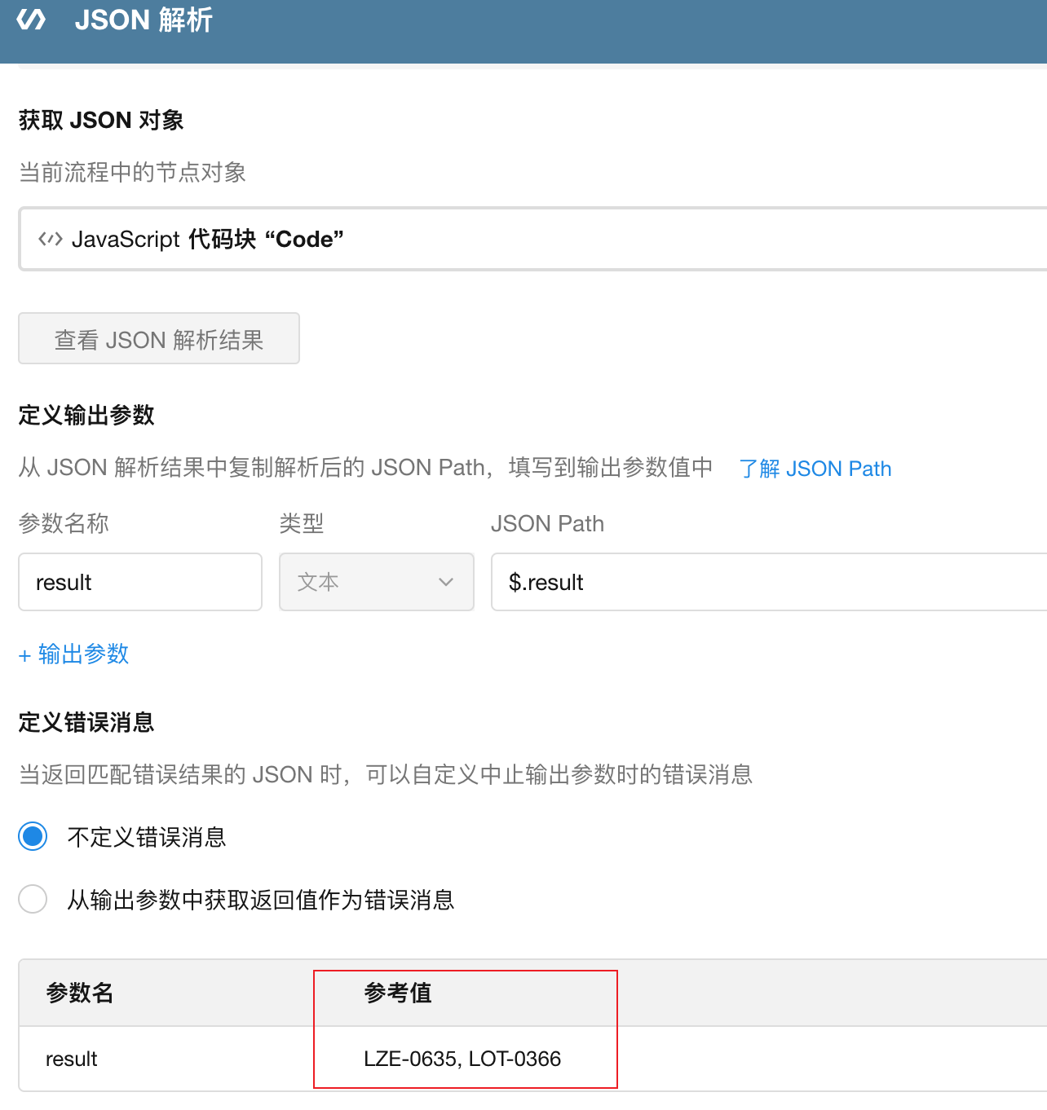This screenshot has width=1047, height=1110.
Task: Choose 从输出参数中获取返回值作为错误消息 radio
Action: 33,899
